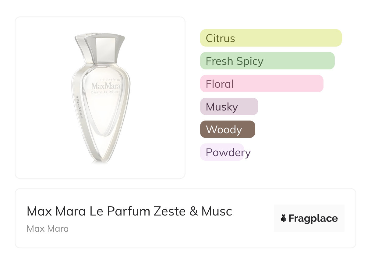371x263 pixels.
Task: Click the Fragplace wordmark text
Action: pyautogui.click(x=313, y=219)
